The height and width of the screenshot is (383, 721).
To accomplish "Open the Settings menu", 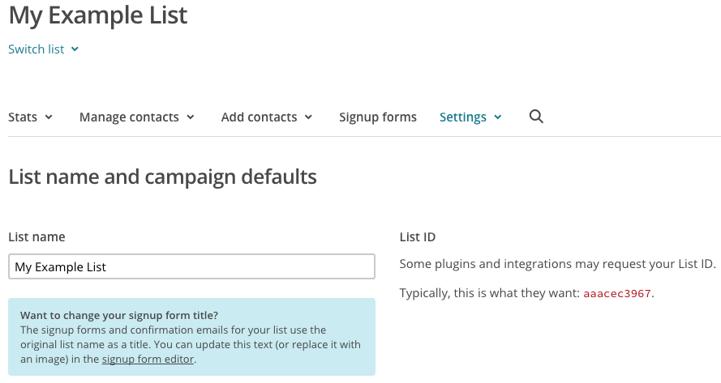I will pos(463,117).
